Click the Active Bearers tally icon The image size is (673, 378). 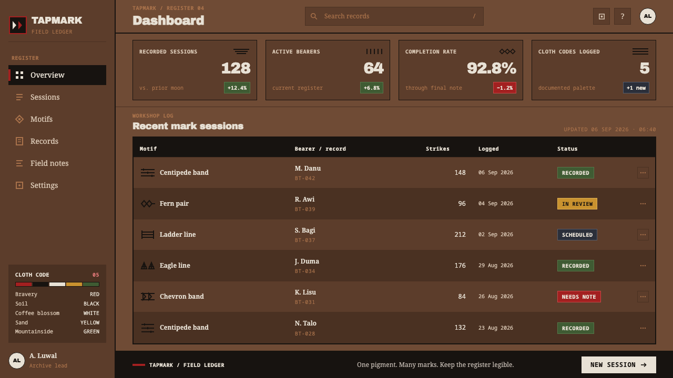point(374,51)
